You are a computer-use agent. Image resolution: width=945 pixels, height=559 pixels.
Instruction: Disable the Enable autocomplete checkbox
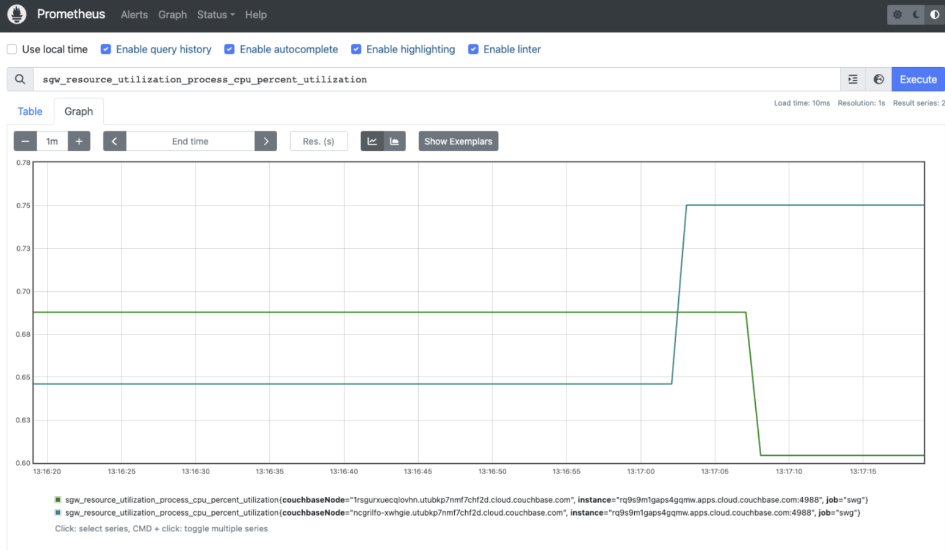[x=229, y=49]
